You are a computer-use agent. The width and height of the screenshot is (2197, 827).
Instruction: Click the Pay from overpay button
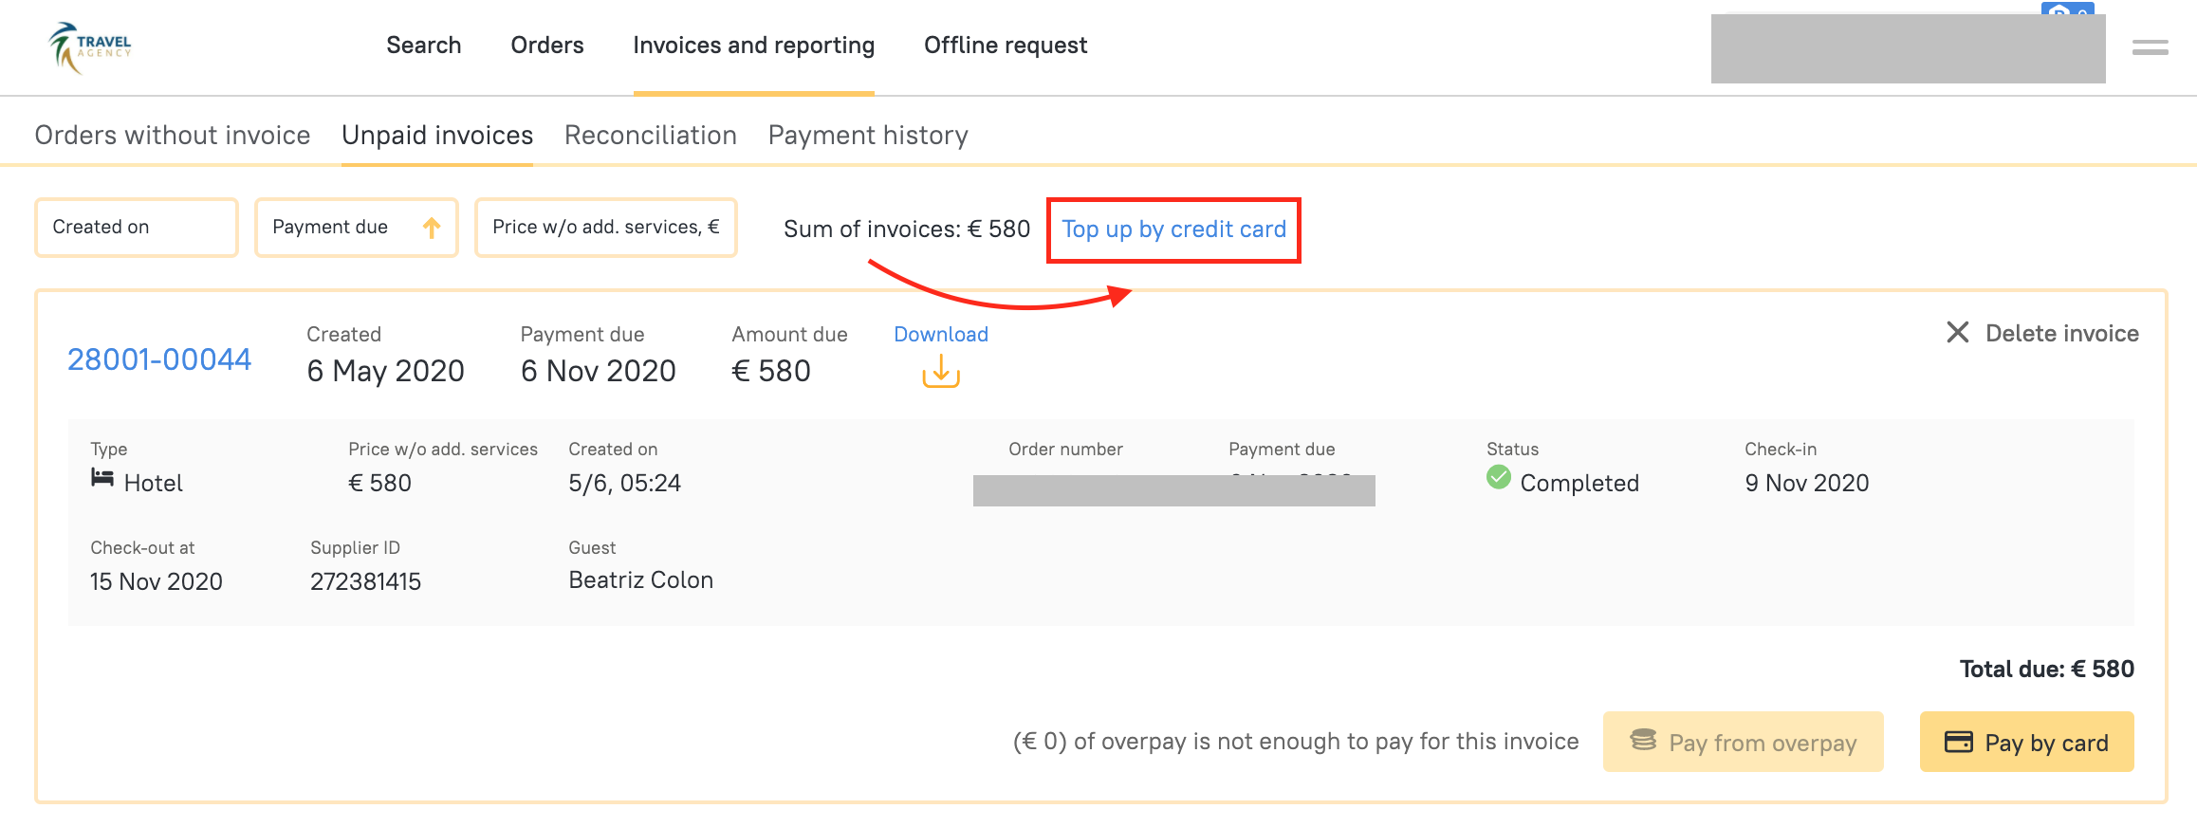pos(1743,742)
